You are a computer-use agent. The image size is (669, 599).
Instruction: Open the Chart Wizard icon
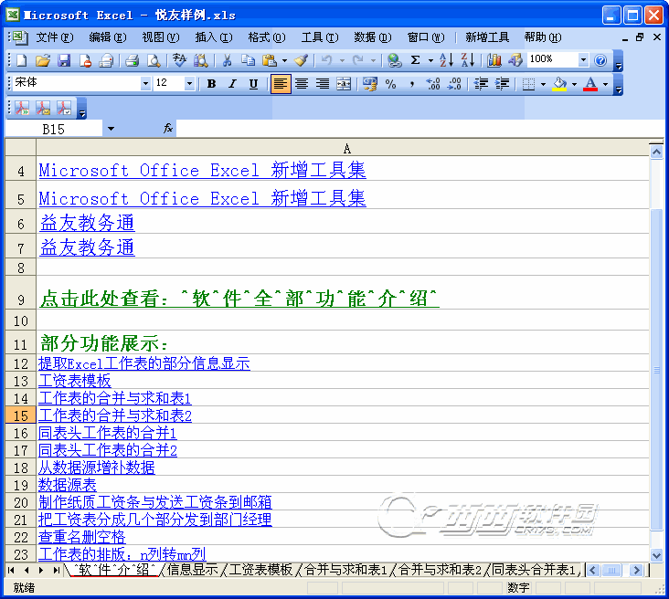coord(494,60)
